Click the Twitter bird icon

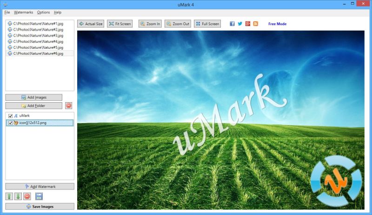pos(240,24)
